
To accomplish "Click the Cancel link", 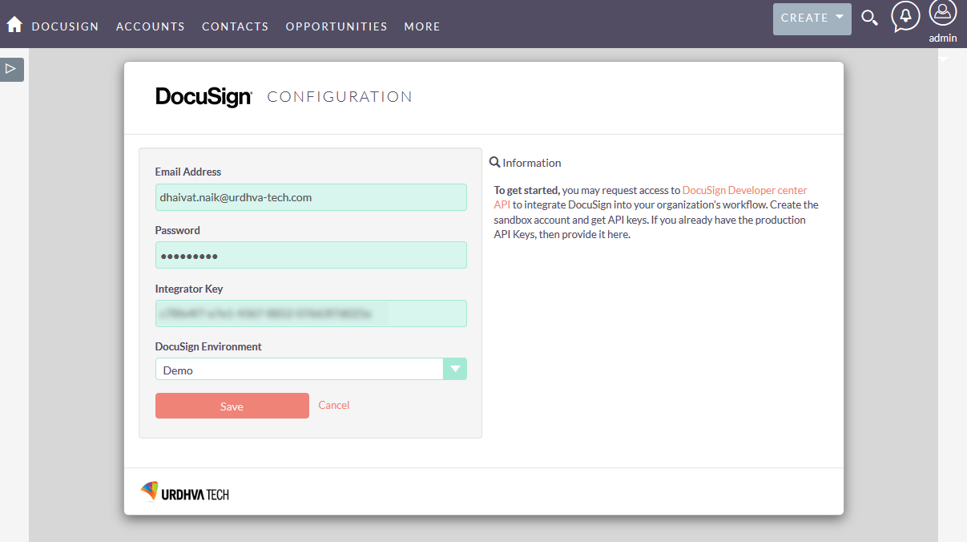I will [334, 405].
